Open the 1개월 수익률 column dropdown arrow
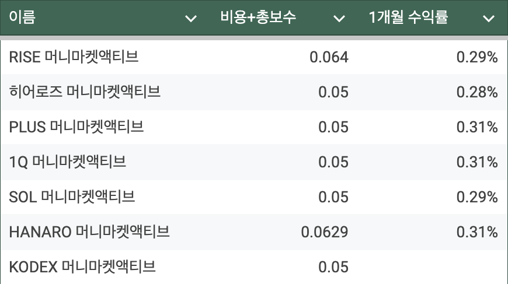 pos(489,19)
